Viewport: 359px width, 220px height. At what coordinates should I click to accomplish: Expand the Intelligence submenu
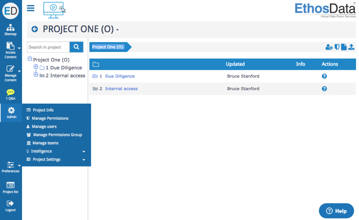pyautogui.click(x=84, y=152)
